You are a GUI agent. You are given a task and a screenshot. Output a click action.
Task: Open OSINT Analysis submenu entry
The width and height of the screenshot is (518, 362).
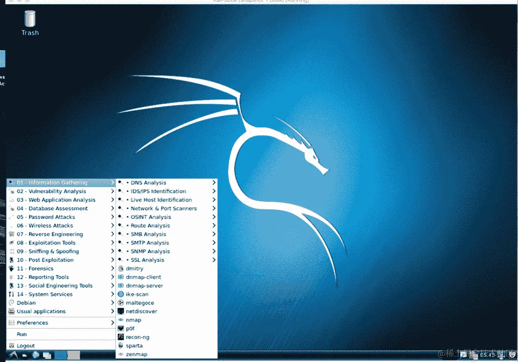point(167,217)
